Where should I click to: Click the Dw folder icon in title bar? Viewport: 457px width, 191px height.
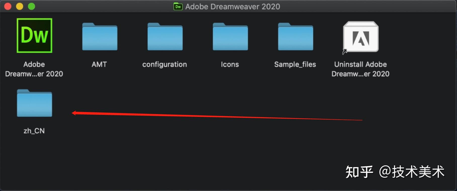pos(178,7)
